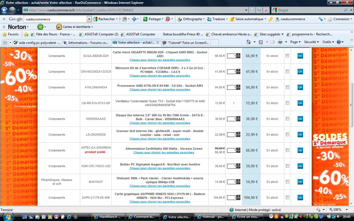Increase quantity of WD5000AAKS hard drive
The width and height of the screenshot is (354, 221).
click(238, 117)
